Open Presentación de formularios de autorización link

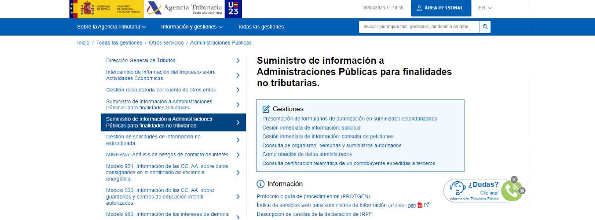350,119
